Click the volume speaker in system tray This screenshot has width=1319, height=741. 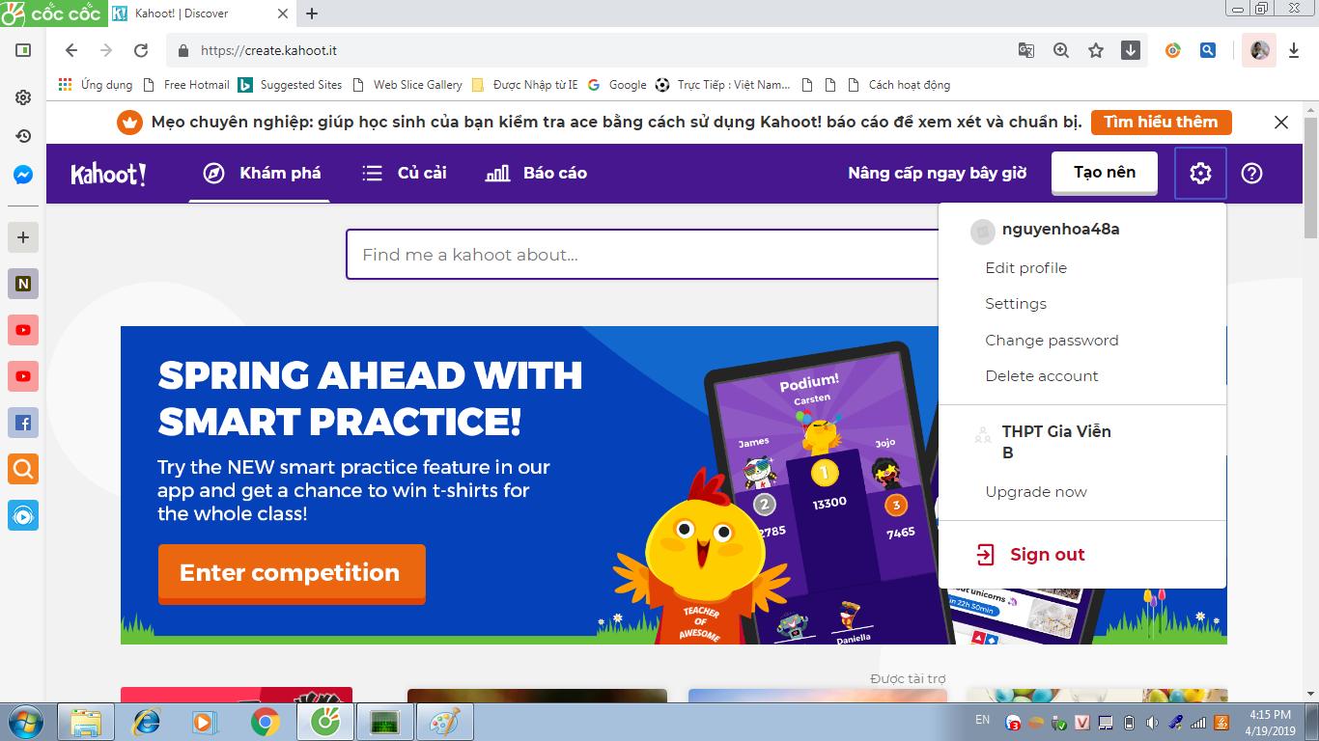[x=1152, y=723]
